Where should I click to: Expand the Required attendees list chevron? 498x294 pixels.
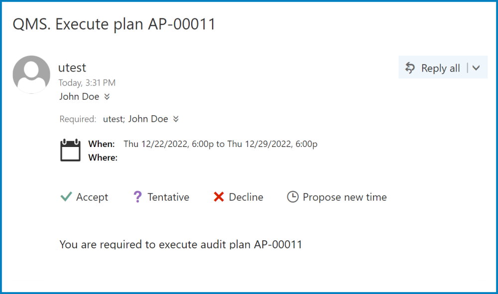coord(175,119)
